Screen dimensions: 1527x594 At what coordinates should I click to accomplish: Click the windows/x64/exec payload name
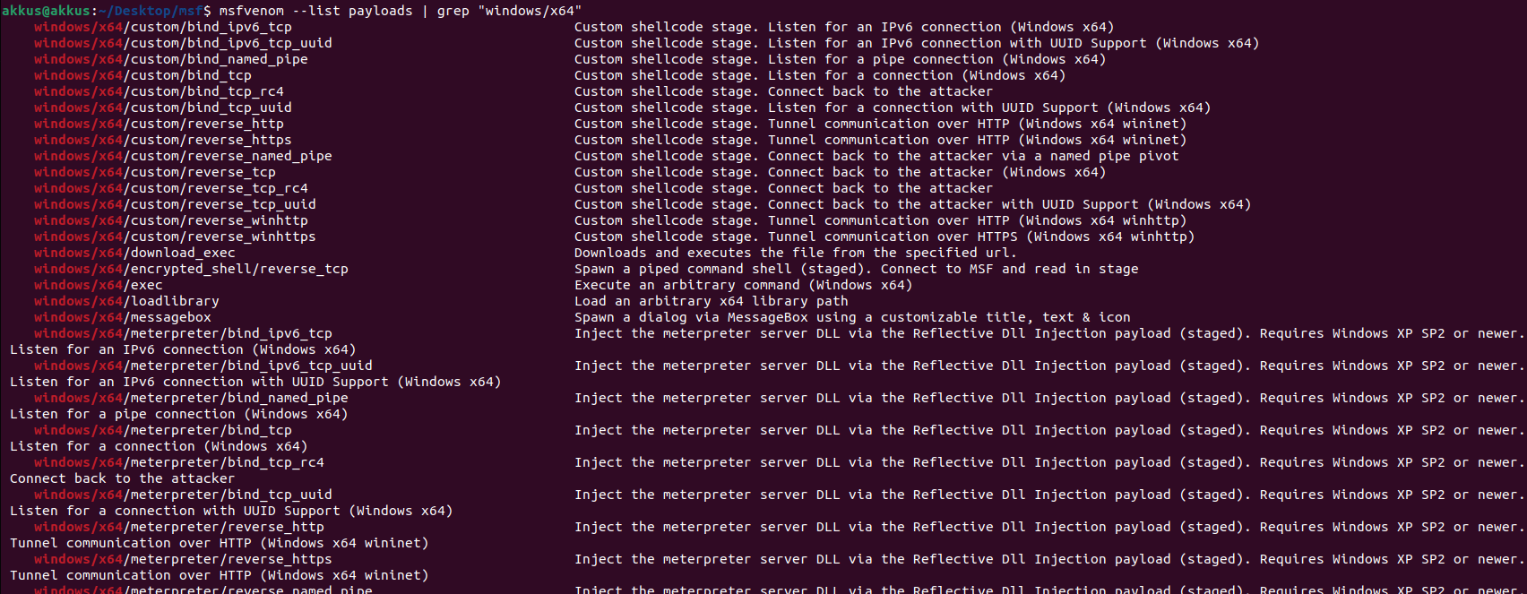(99, 285)
